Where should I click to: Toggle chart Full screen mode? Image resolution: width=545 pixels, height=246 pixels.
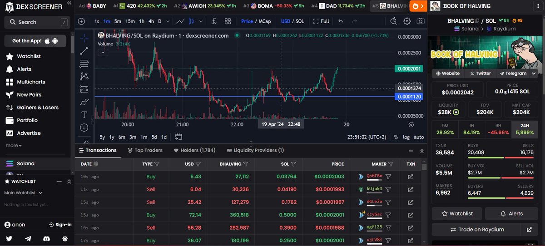pyautogui.click(x=321, y=21)
